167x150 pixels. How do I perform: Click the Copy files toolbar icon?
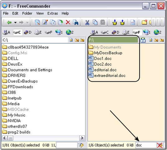coord(53,22)
